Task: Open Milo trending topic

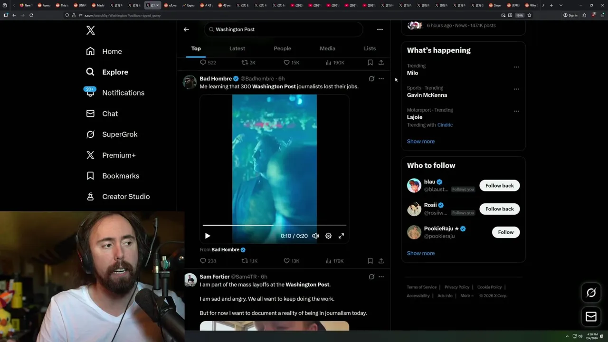Action: (413, 73)
